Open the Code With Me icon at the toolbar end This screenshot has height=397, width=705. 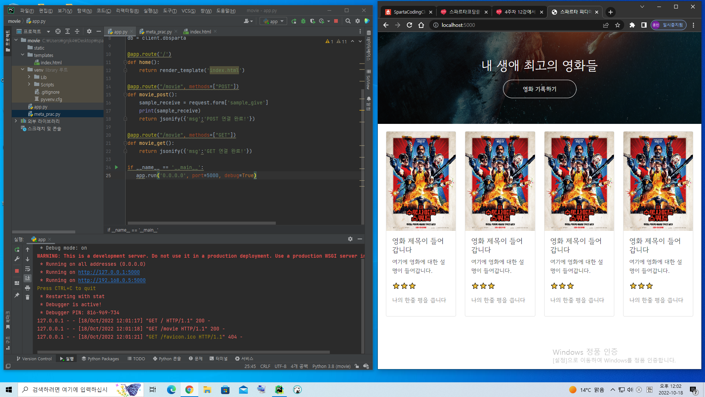pos(367,21)
